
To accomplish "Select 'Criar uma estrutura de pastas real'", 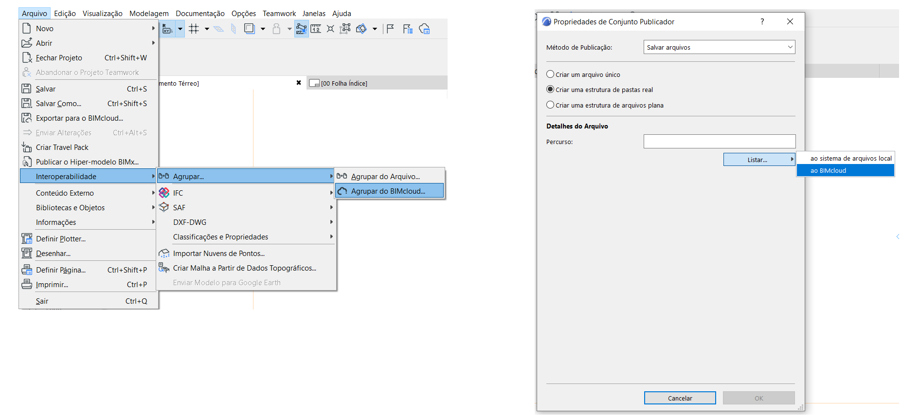I will tap(550, 90).
